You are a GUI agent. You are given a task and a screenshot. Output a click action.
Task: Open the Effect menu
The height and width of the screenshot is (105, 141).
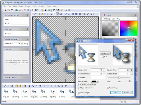coord(35,6)
